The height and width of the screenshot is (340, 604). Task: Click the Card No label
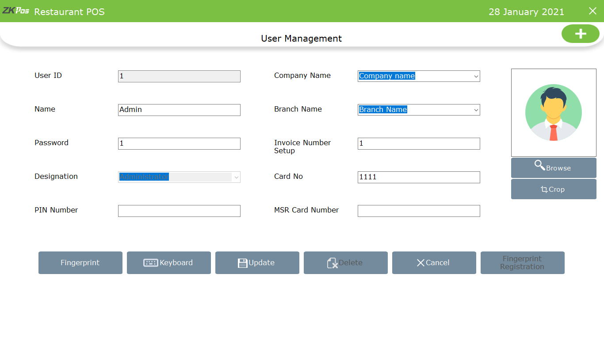[288, 176]
